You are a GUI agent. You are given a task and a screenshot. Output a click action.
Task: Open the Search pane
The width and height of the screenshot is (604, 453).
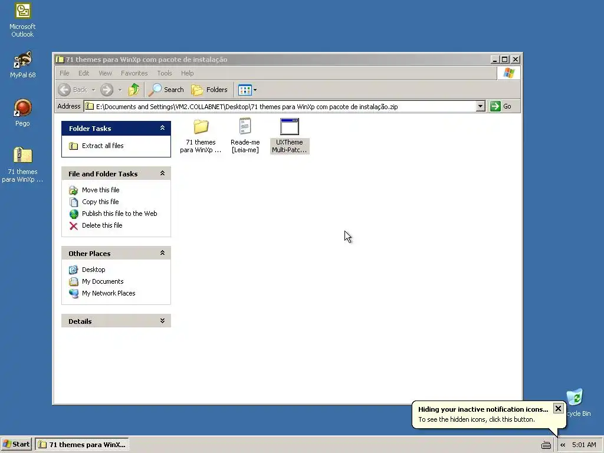click(x=166, y=90)
